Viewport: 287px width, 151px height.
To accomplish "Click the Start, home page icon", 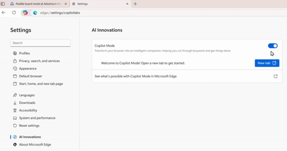I will tap(15, 84).
